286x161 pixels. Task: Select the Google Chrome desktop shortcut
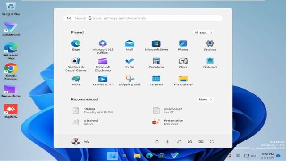(x=11, y=72)
